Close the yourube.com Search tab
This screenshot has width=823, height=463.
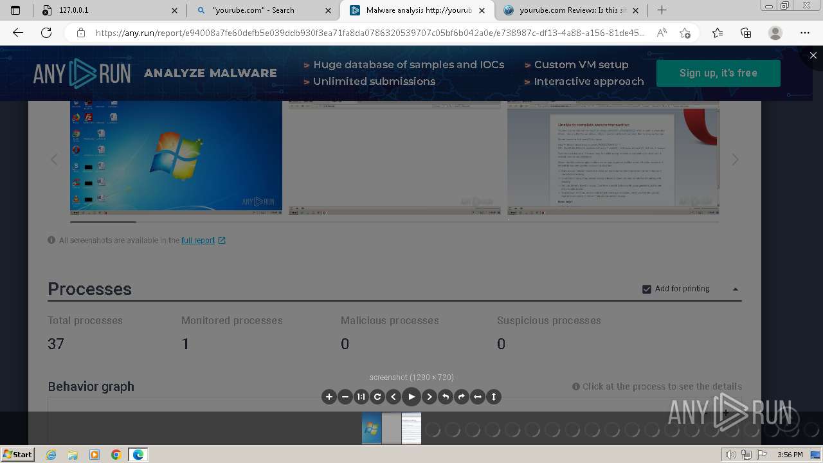point(329,10)
